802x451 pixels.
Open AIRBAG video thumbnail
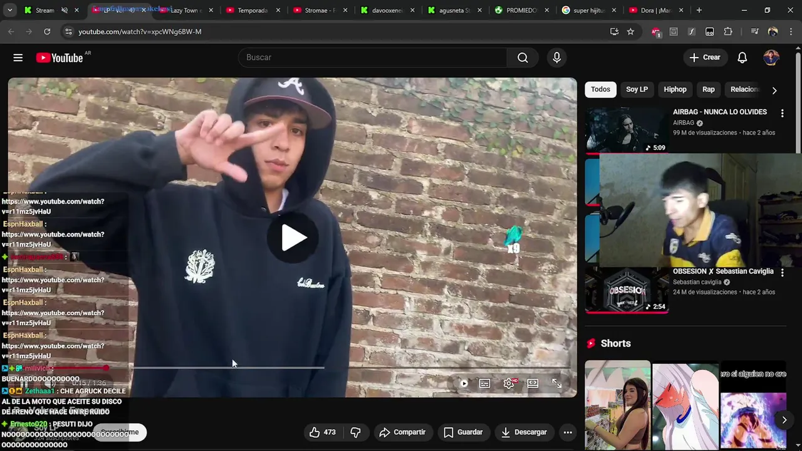pyautogui.click(x=627, y=130)
